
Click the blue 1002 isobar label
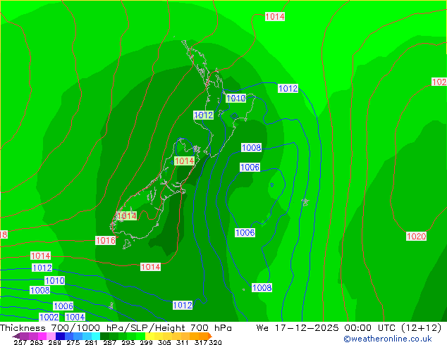pos(49,317)
